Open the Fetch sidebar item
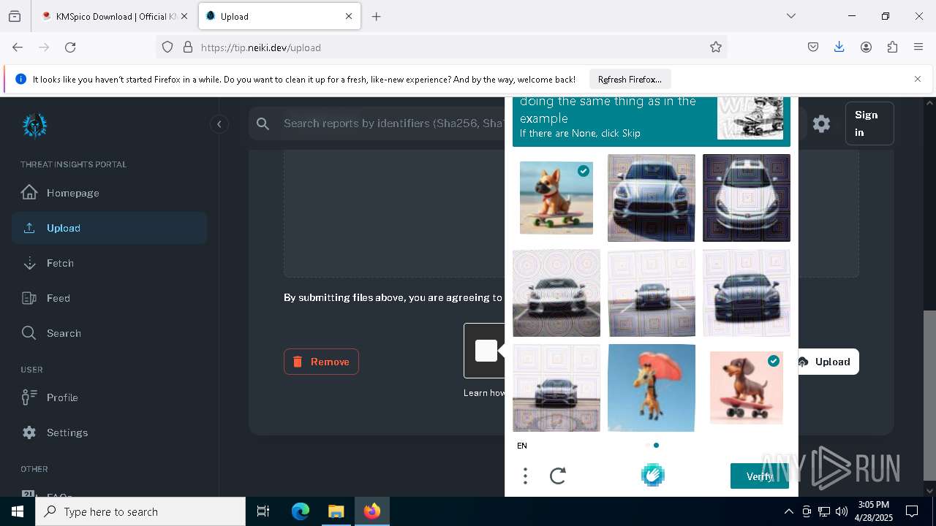The width and height of the screenshot is (936, 526). click(110, 263)
